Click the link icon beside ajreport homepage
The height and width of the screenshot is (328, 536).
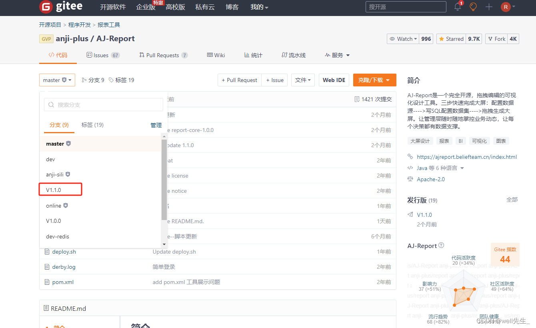coord(410,157)
